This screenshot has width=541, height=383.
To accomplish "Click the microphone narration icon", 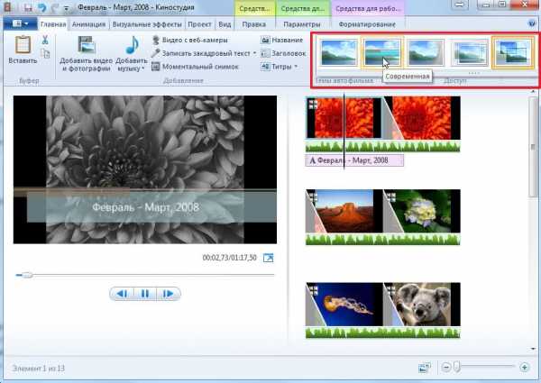I will click(x=155, y=53).
